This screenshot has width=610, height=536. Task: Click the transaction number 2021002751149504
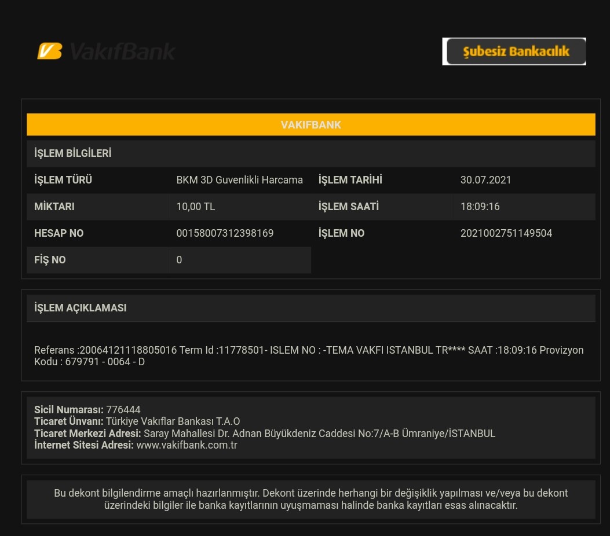(506, 233)
